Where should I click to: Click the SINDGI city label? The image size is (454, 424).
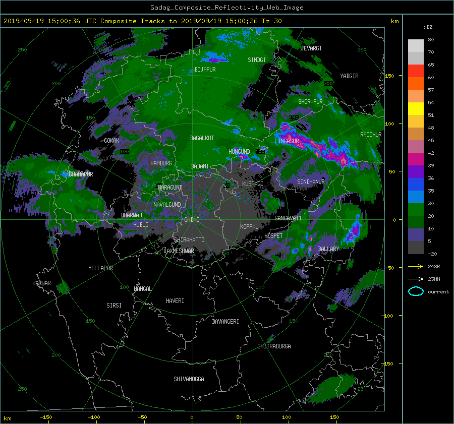point(257,60)
